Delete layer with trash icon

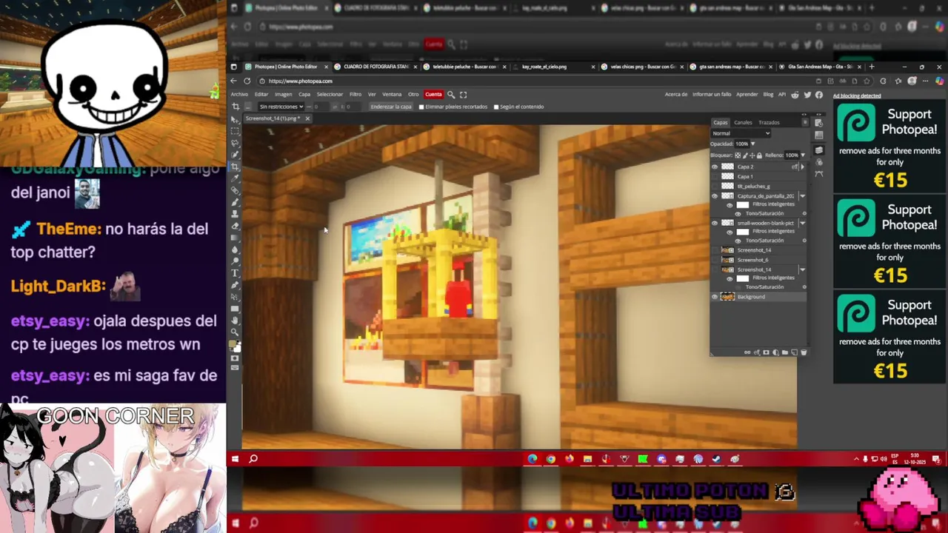coord(804,352)
